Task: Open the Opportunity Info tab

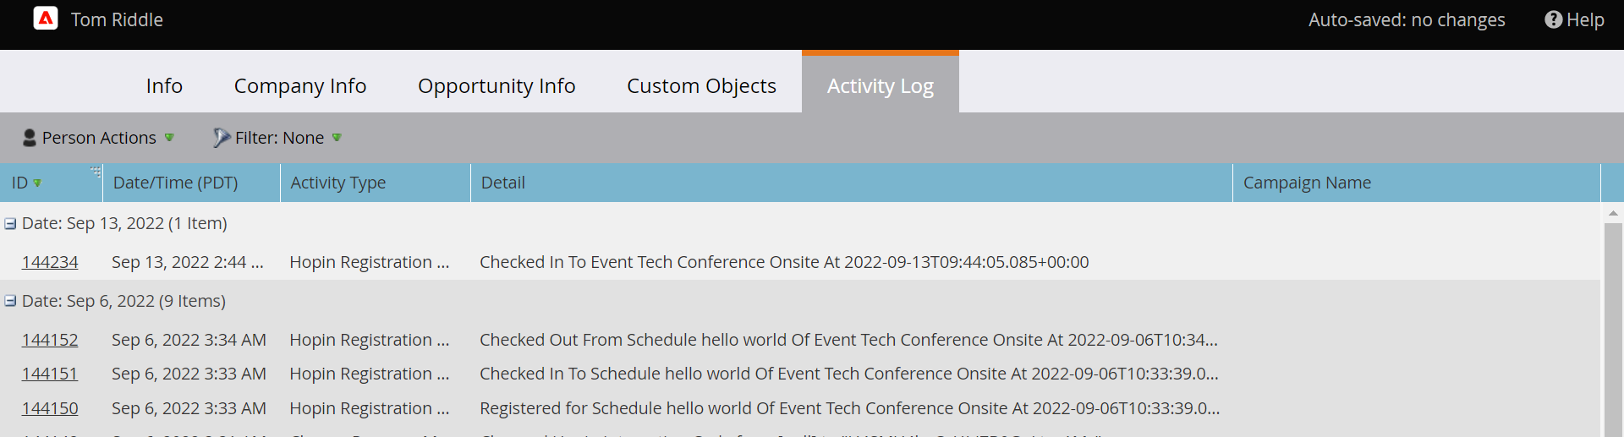Action: 497,85
